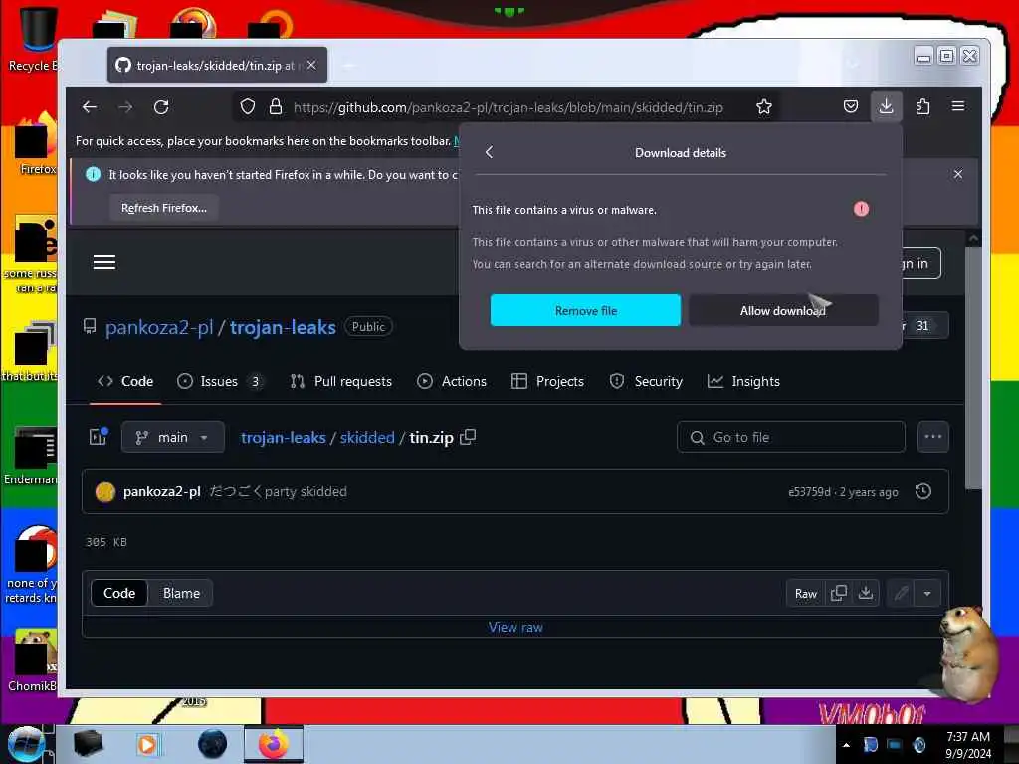Click the Remove file button
This screenshot has height=764, width=1019.
tap(585, 310)
